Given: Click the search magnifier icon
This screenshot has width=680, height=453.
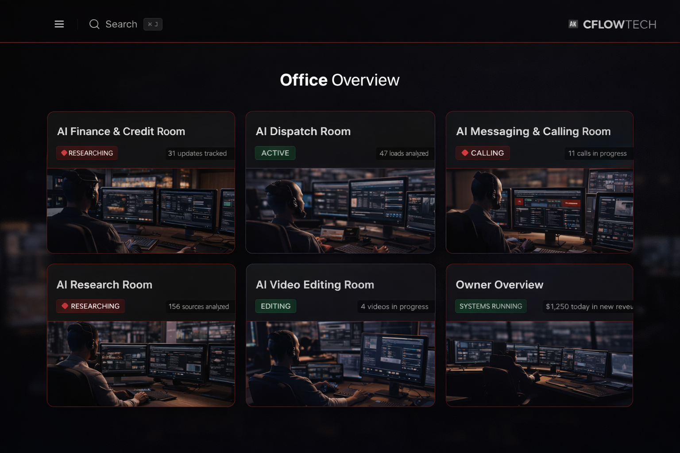Looking at the screenshot, I should pos(94,24).
